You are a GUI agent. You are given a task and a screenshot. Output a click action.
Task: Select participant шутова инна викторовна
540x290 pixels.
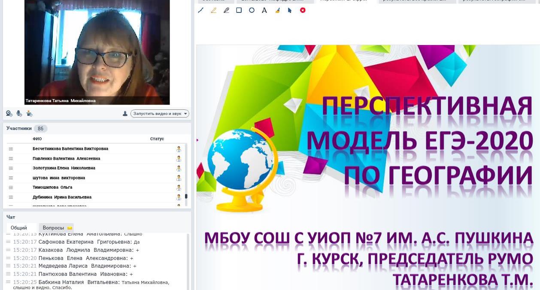point(59,178)
